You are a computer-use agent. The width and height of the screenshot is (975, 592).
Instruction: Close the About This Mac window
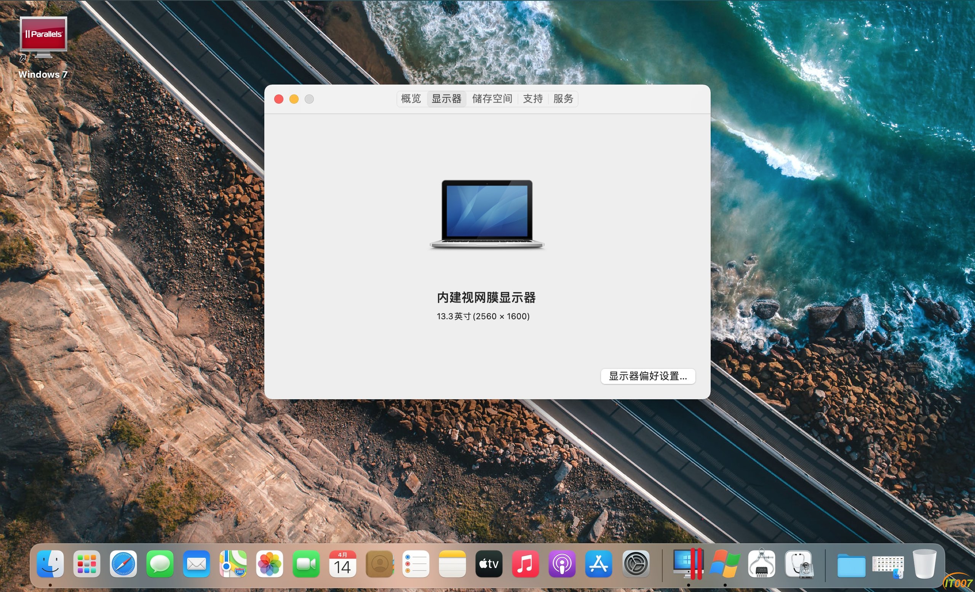click(x=278, y=99)
